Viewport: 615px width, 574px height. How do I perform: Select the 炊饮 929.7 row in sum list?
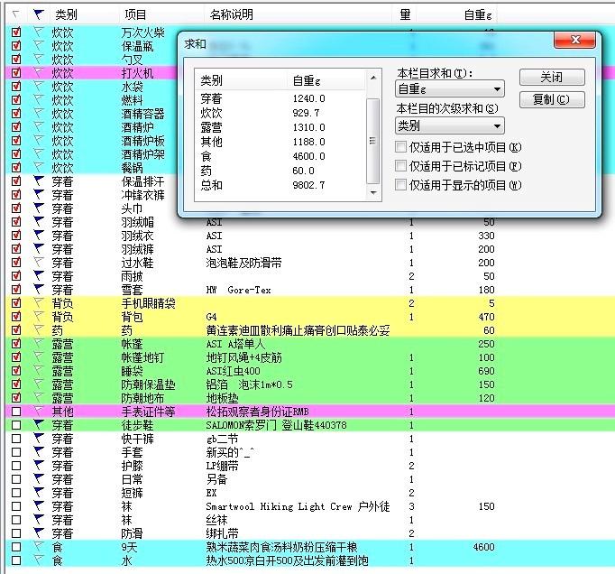coord(280,113)
